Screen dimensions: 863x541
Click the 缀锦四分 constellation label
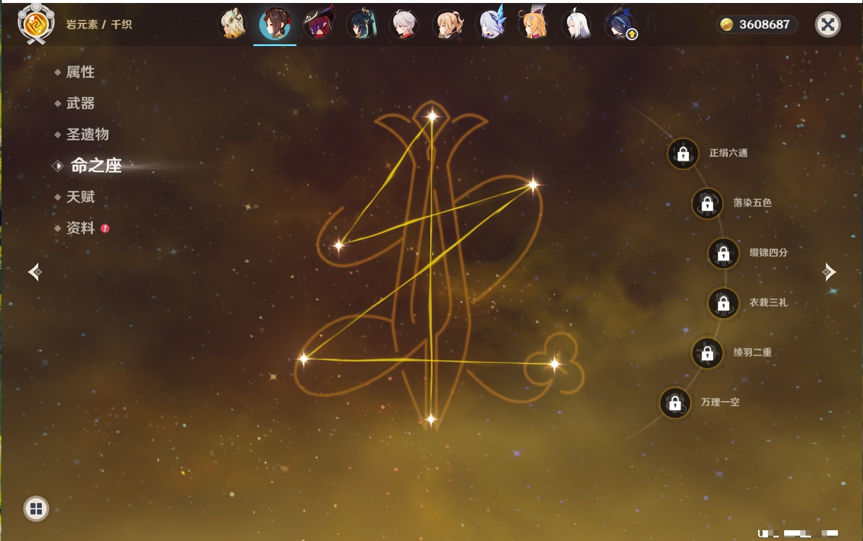pyautogui.click(x=769, y=252)
